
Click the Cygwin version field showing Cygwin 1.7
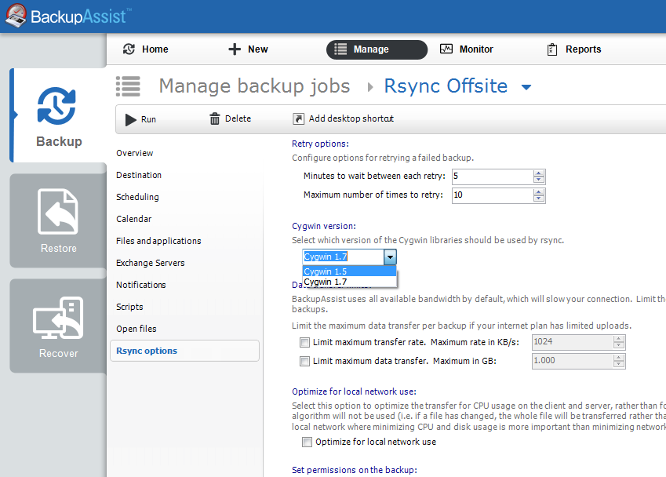pyautogui.click(x=343, y=257)
